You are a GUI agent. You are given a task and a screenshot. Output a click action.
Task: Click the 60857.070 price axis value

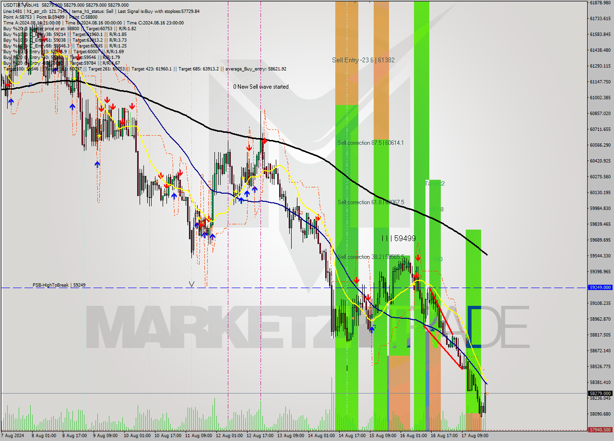[600, 113]
